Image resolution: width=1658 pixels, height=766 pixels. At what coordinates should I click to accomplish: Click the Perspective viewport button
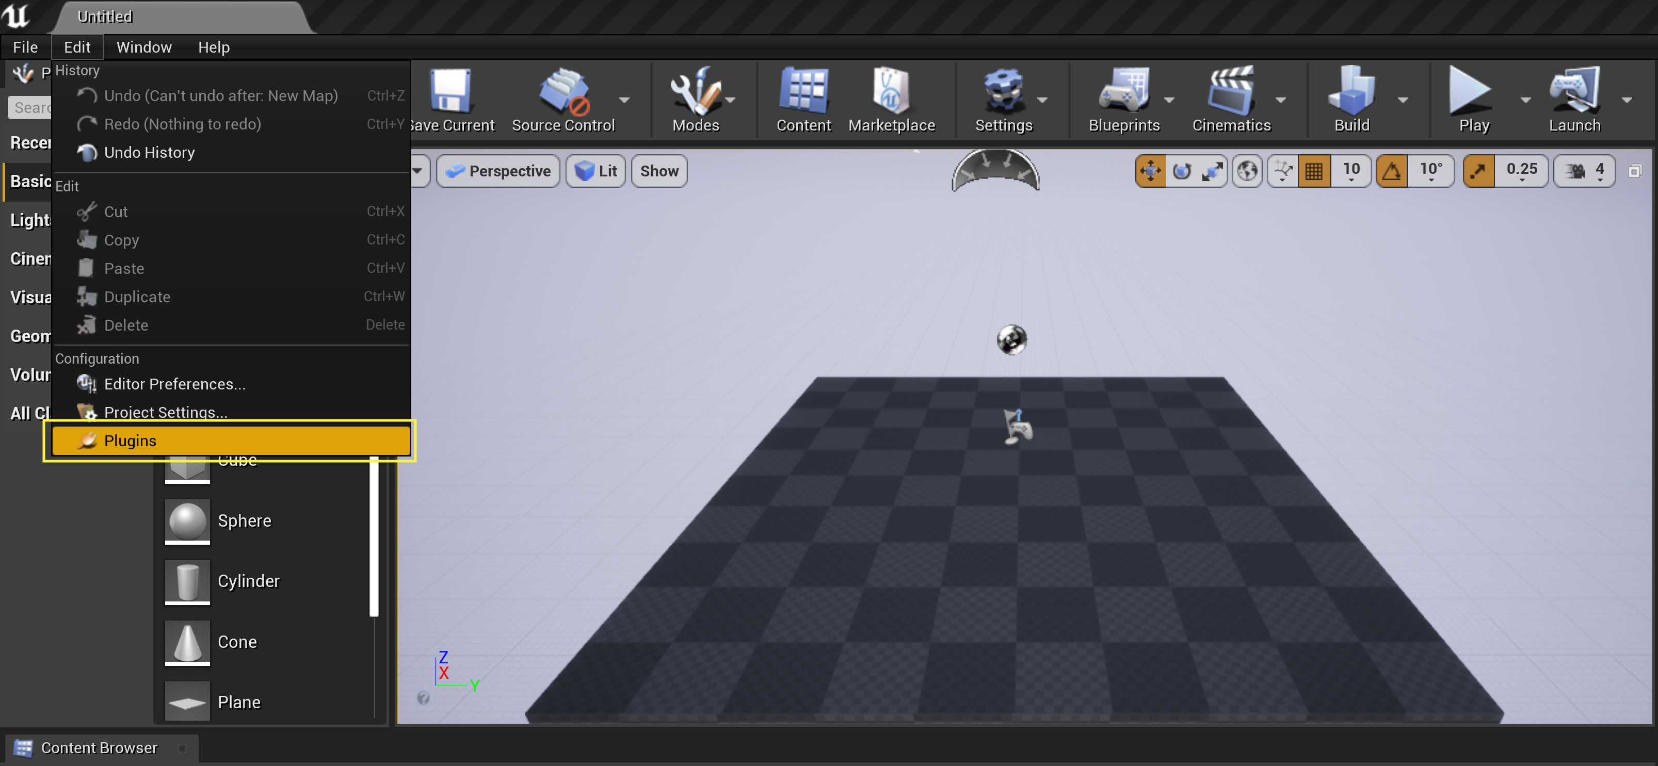pos(498,171)
